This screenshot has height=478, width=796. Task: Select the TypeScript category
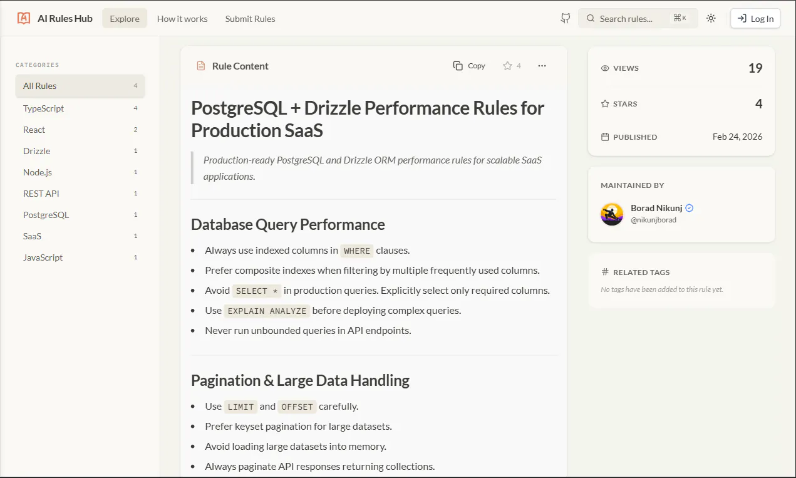pos(80,108)
